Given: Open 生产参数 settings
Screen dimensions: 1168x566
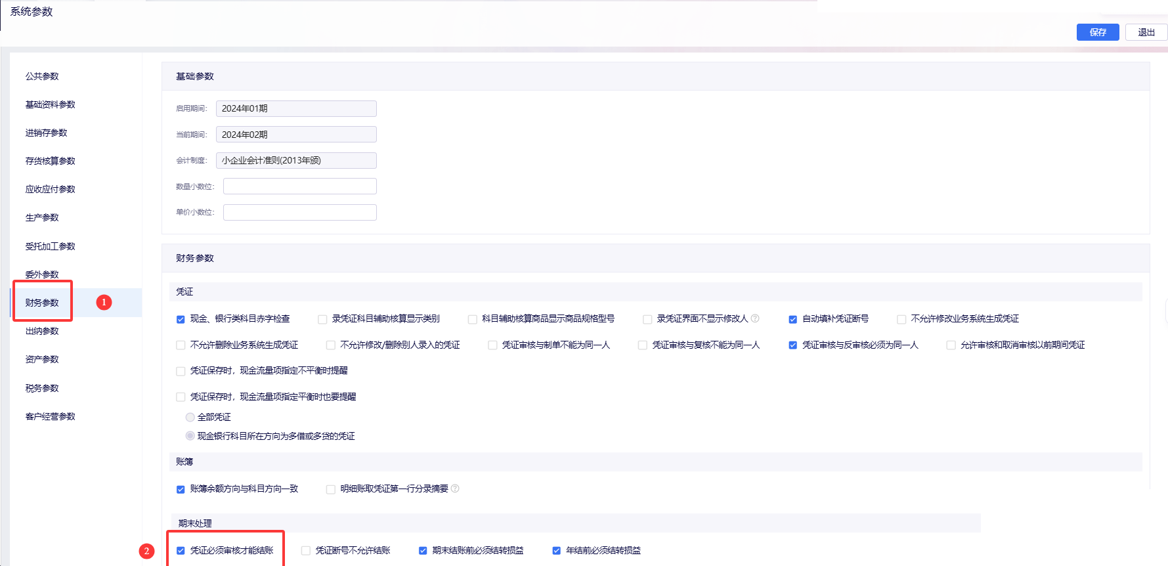Looking at the screenshot, I should click(x=42, y=217).
